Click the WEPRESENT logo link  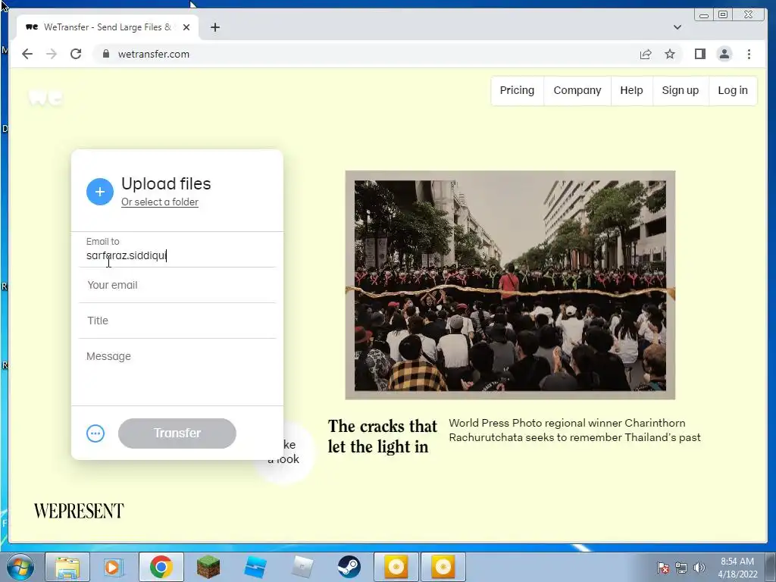click(79, 512)
